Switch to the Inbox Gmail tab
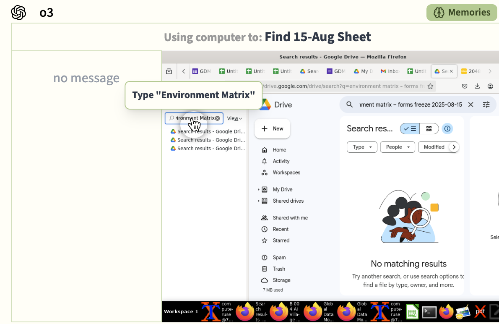 coord(390,71)
